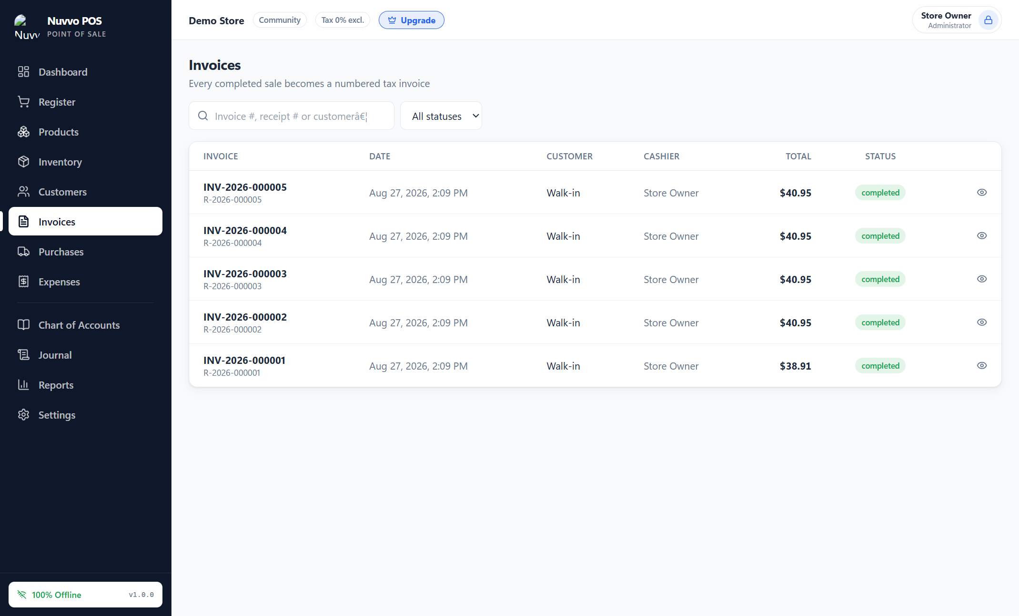Click the Inventory package icon
Image resolution: width=1019 pixels, height=616 pixels.
23,162
